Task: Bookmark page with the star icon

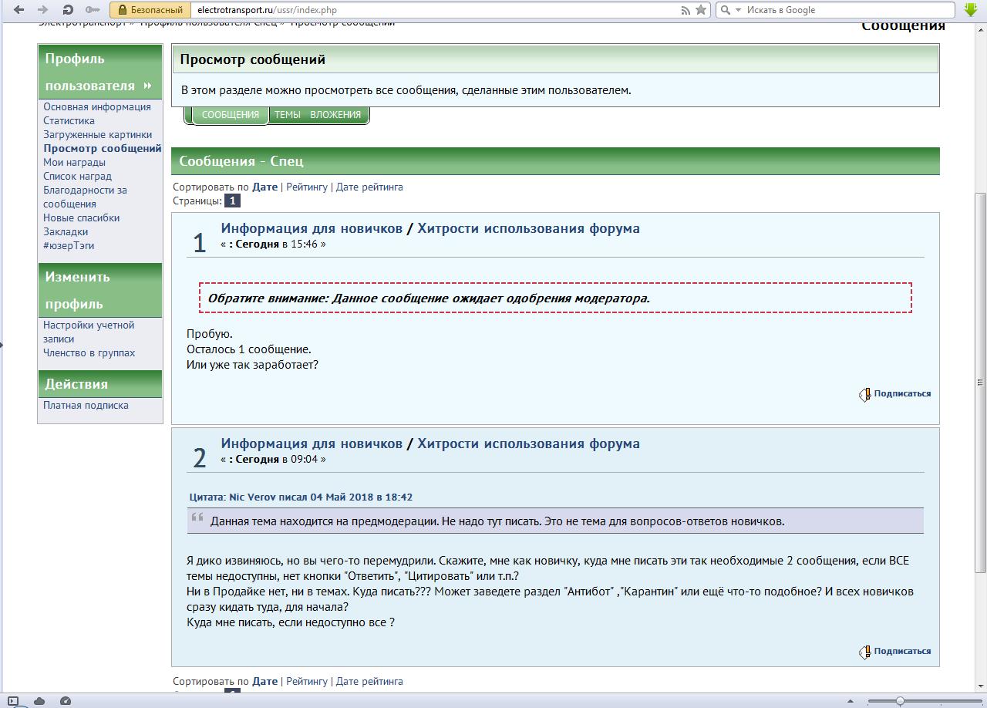Action: pos(701,10)
